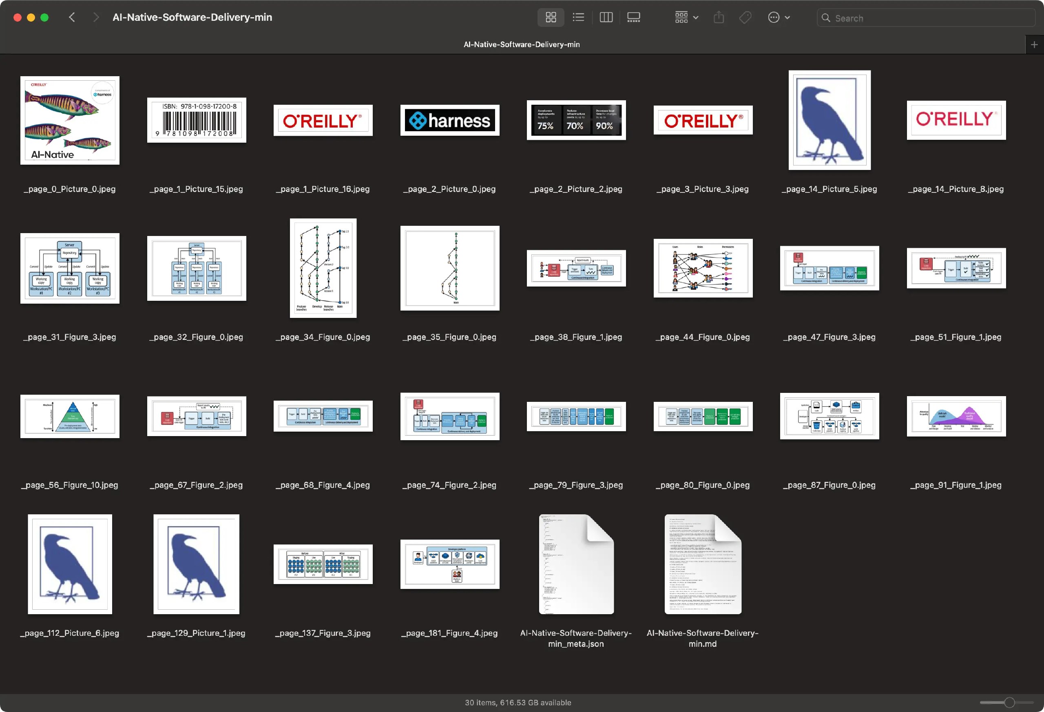Click the _page_56_Figure_10.jpeg filename label

click(70, 485)
